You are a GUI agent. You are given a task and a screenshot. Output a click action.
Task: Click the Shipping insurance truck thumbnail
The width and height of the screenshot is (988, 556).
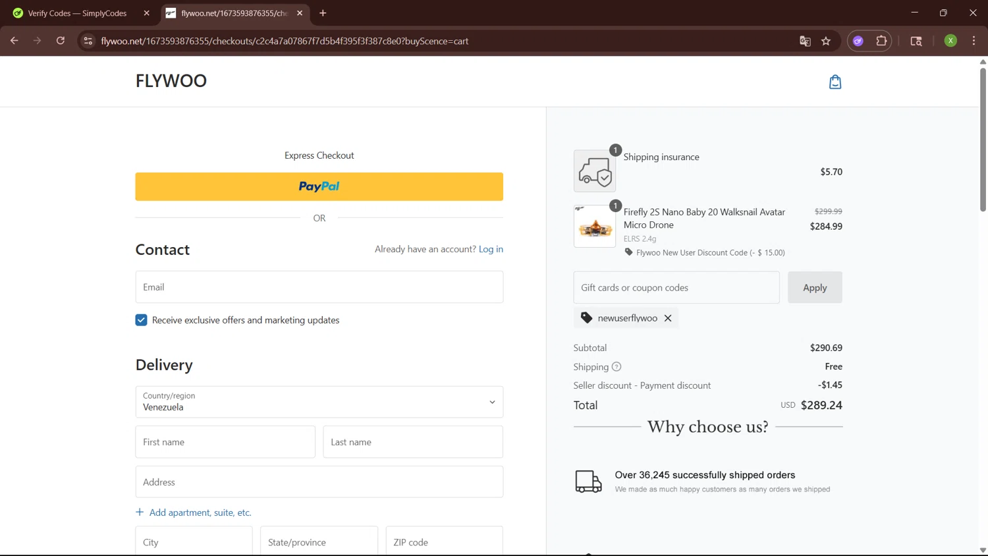595,171
